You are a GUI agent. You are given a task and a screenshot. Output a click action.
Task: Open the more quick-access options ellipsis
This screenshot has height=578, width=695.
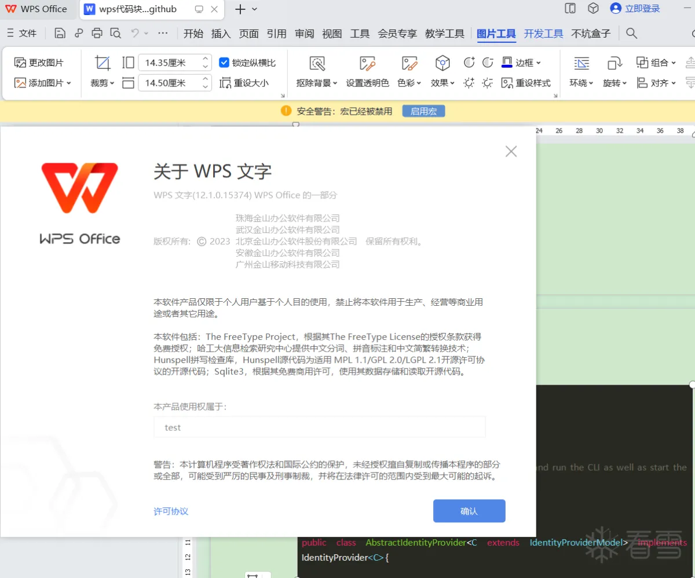tap(163, 33)
